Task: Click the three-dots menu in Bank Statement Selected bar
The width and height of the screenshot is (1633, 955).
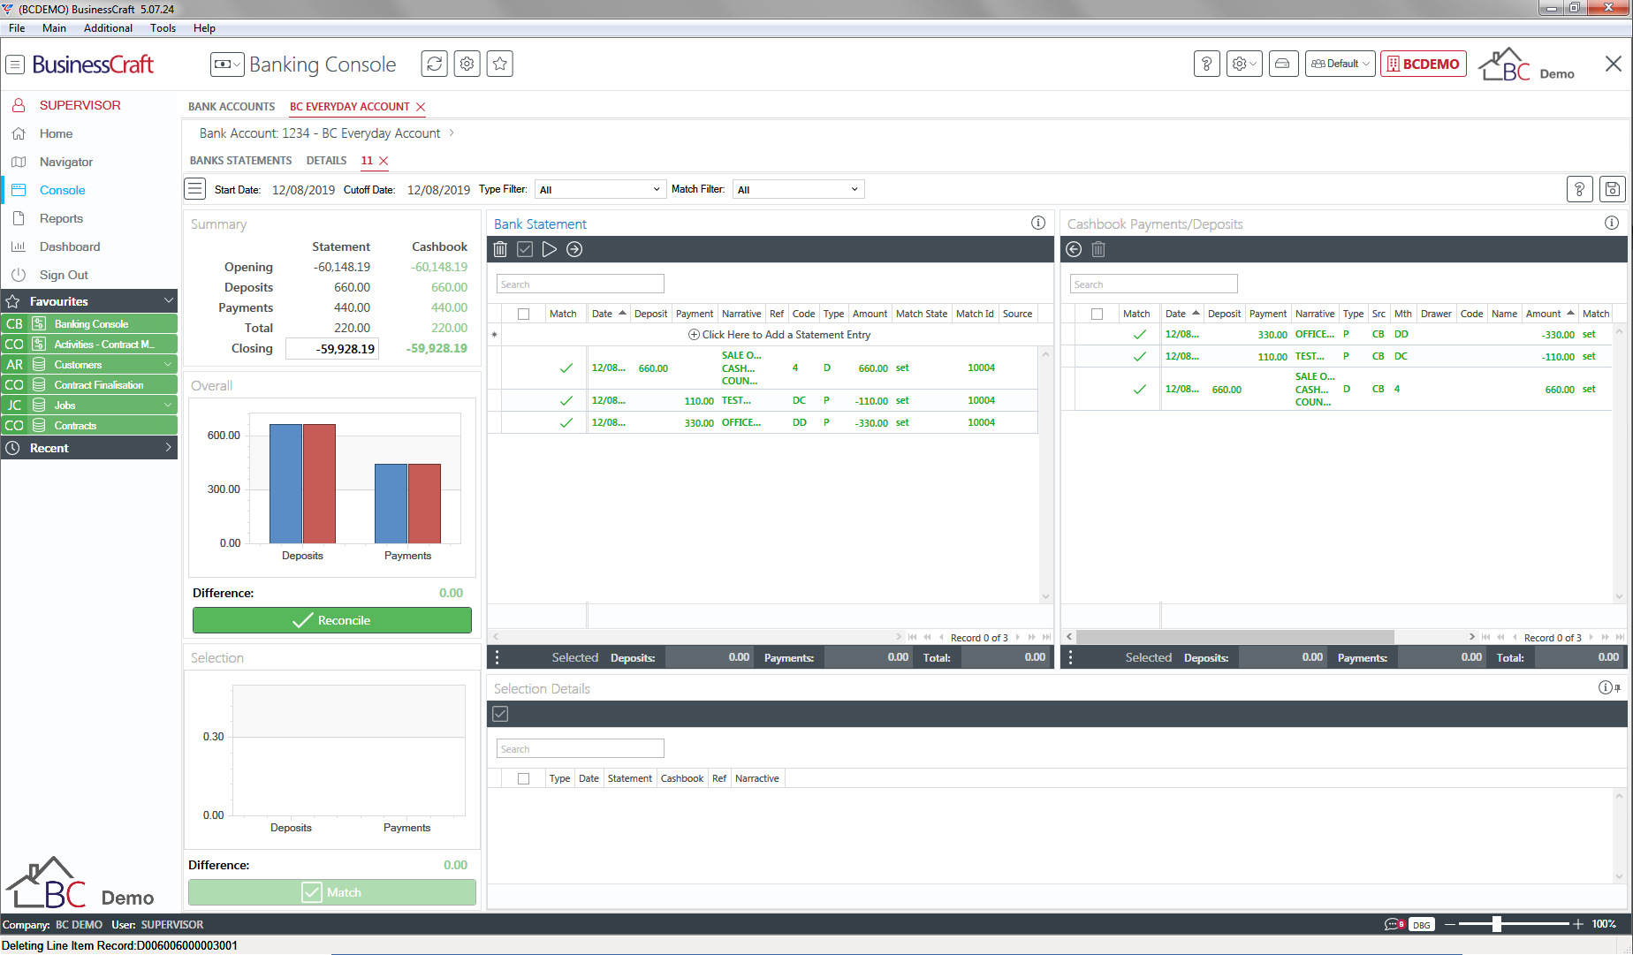Action: pyautogui.click(x=497, y=657)
